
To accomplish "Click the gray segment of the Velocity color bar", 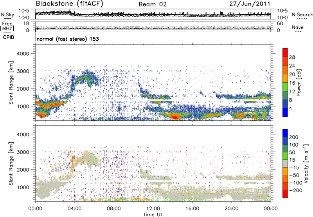I will pyautogui.click(x=285, y=163).
